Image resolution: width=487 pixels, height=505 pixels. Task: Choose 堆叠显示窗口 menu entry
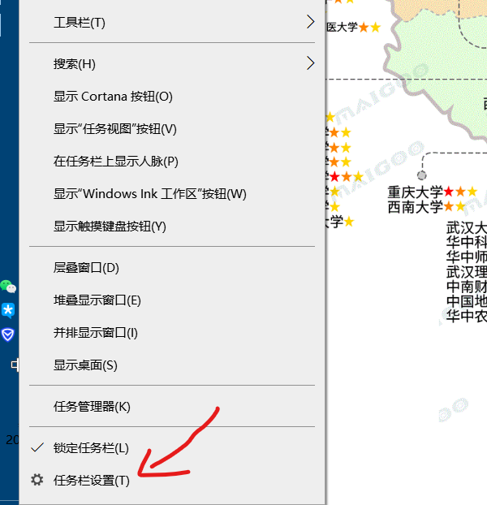point(97,300)
